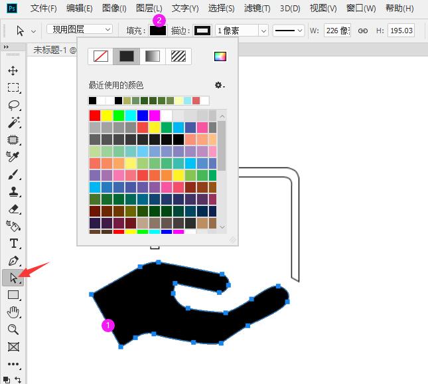Select the Zoom tool
This screenshot has height=384, width=428.
(13, 330)
